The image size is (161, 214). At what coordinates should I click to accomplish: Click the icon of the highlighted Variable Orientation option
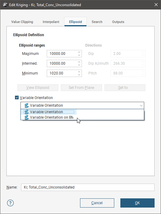[x=27, y=112]
